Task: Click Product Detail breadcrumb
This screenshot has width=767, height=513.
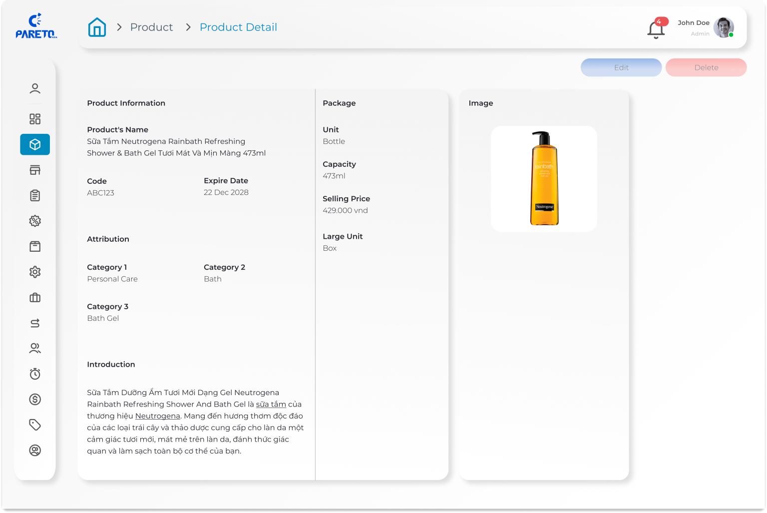Action: click(238, 27)
